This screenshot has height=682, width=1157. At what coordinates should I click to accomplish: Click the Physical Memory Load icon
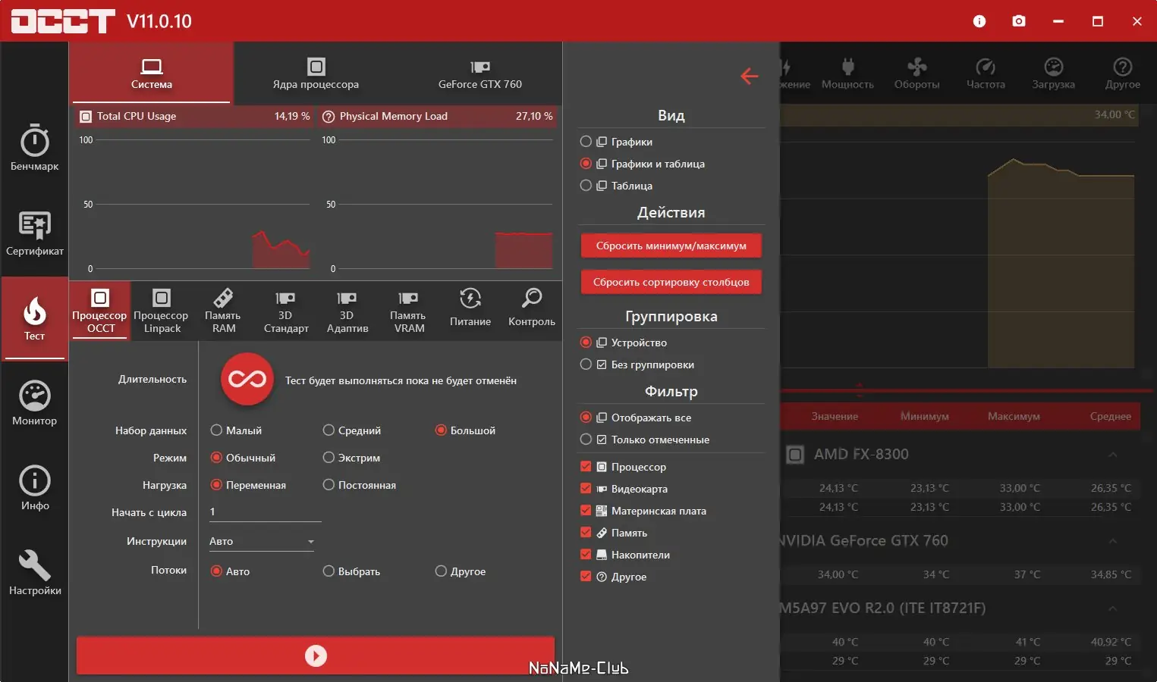329,117
